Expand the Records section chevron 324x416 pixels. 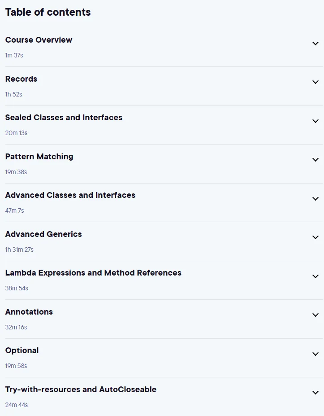coord(315,82)
